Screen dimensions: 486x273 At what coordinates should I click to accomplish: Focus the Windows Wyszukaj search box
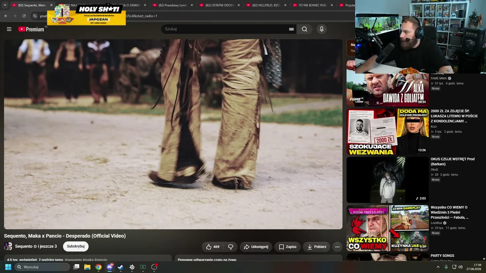[42, 267]
